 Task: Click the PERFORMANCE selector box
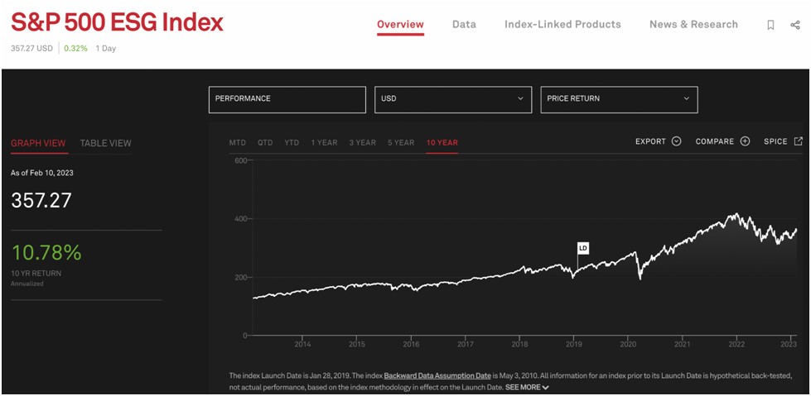point(287,98)
